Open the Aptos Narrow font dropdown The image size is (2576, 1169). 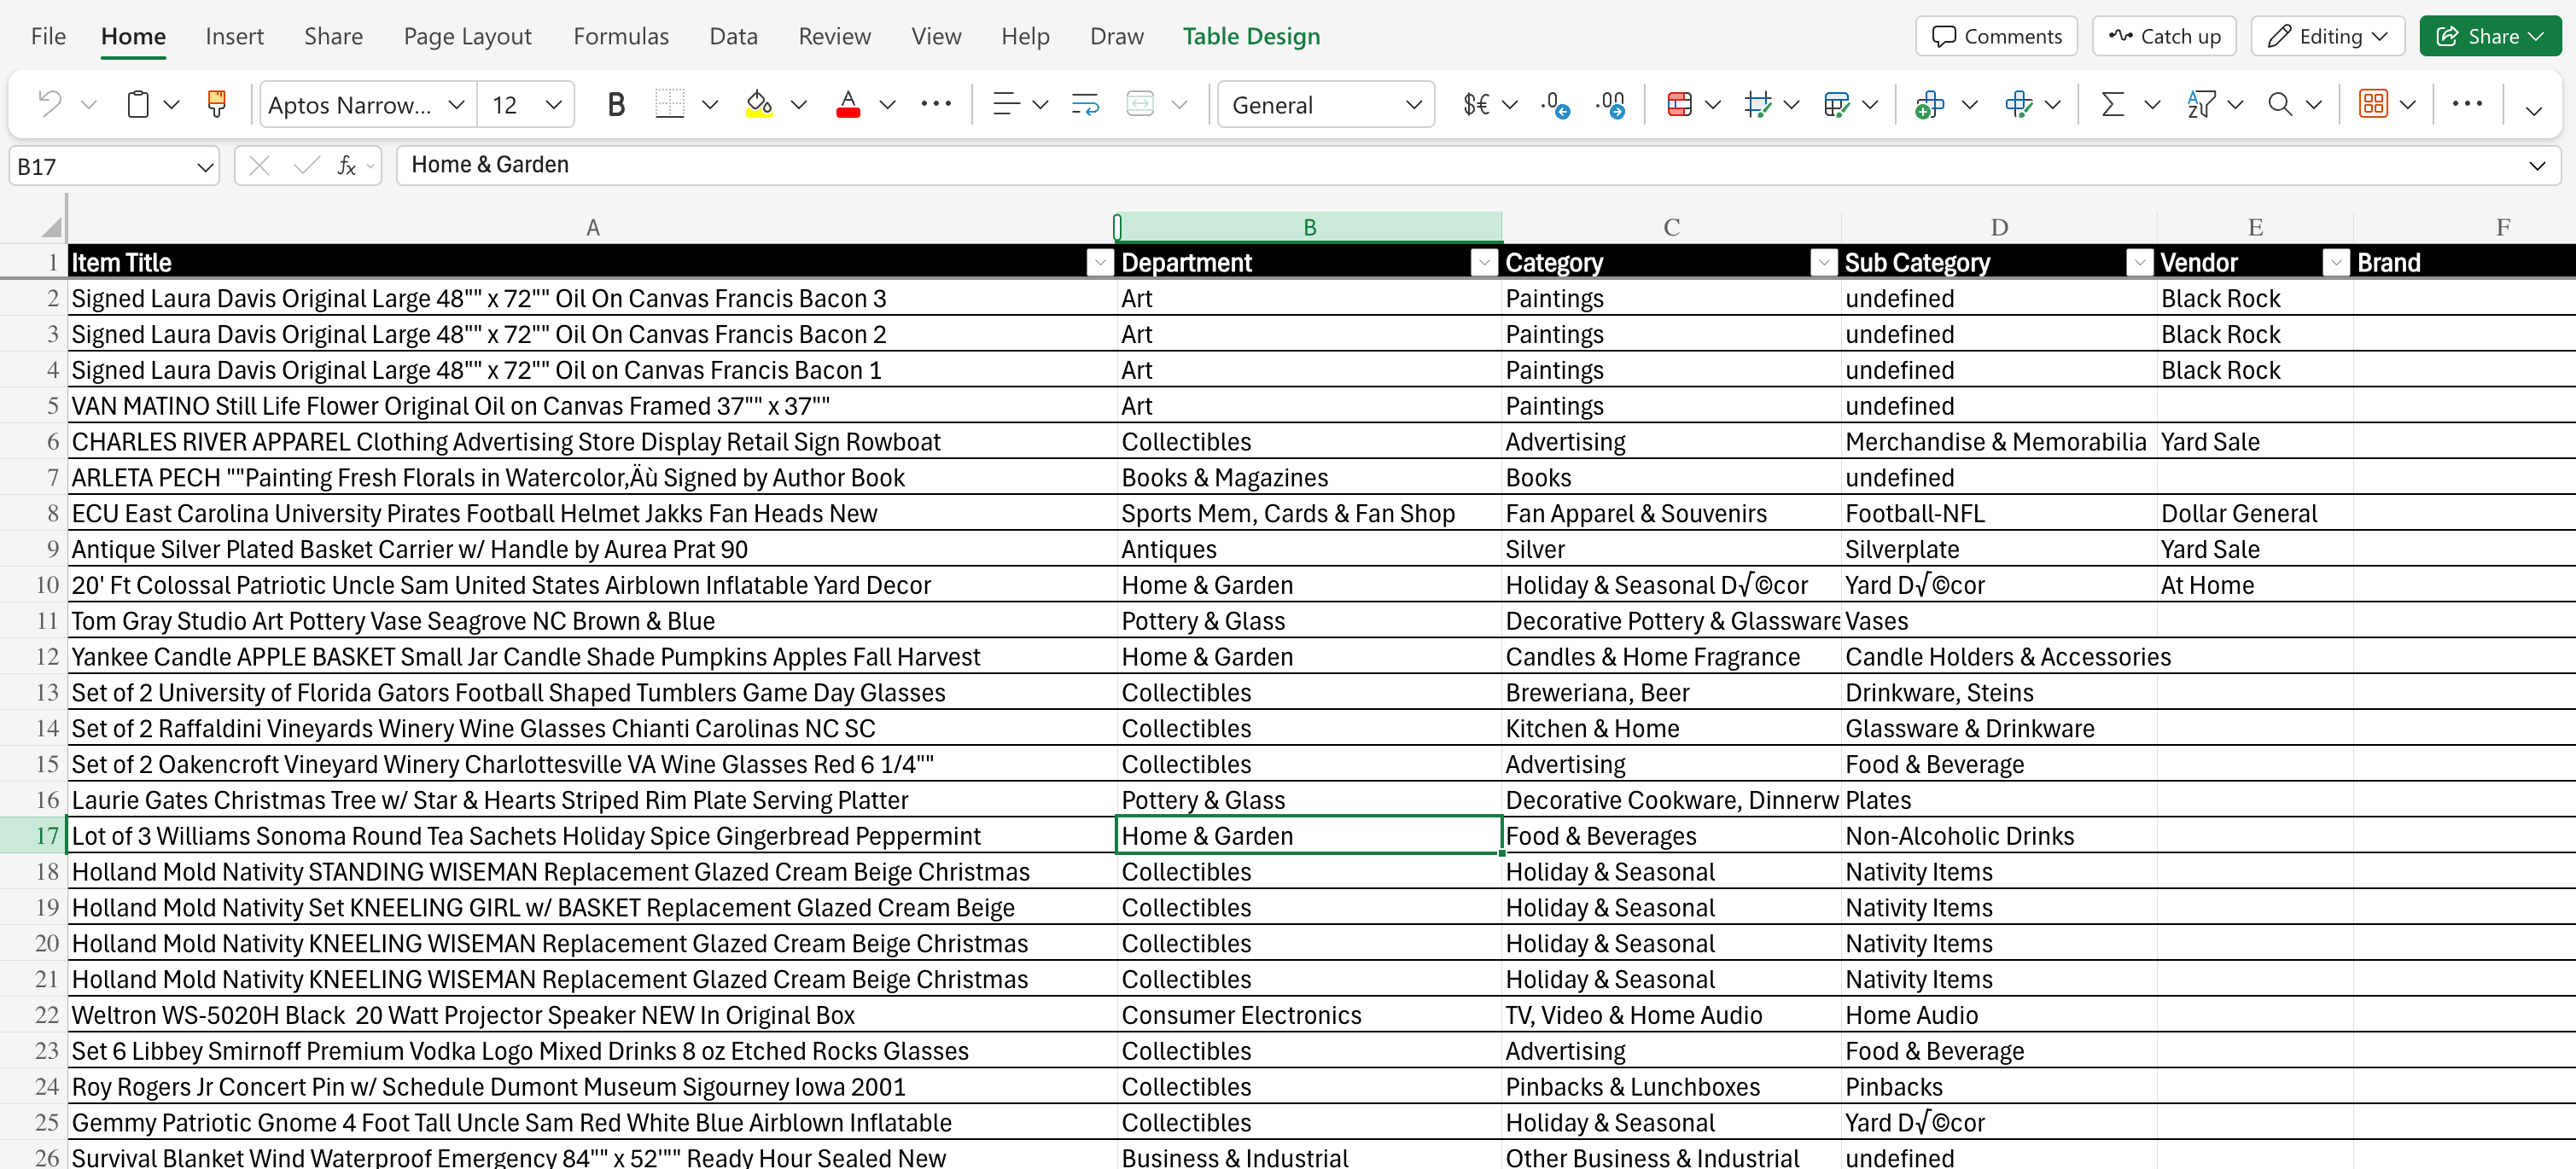(456, 104)
